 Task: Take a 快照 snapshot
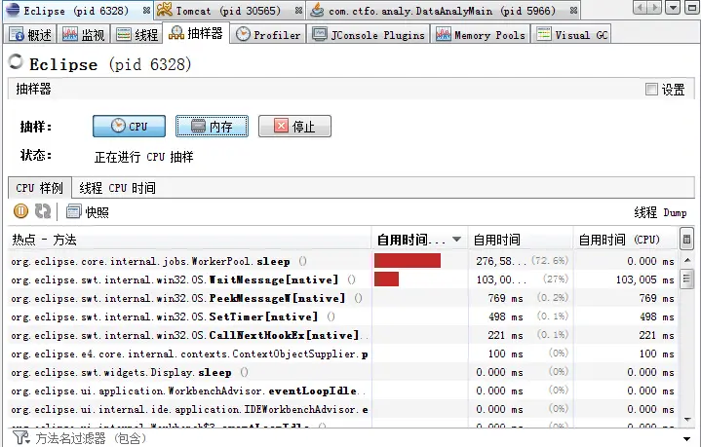tap(88, 212)
